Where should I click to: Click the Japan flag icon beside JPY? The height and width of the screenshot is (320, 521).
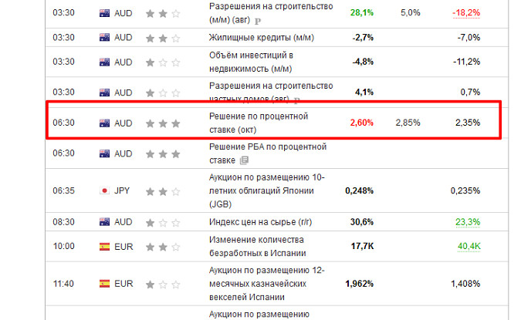pos(104,190)
